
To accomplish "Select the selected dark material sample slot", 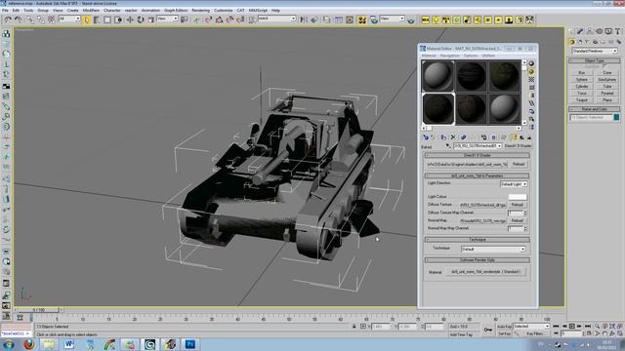I will (x=438, y=108).
